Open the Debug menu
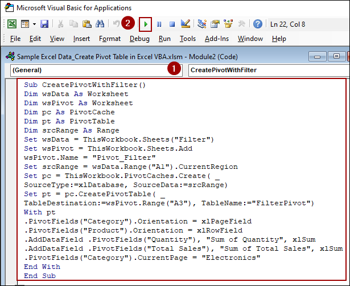The image size is (350, 286). pos(139,39)
